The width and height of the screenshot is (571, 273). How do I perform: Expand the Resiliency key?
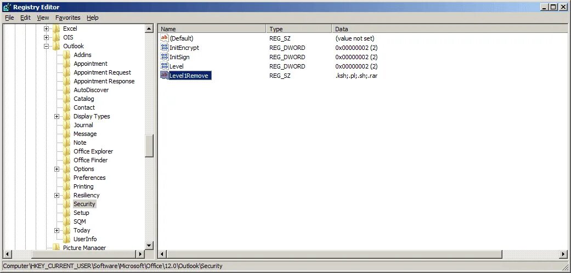(x=57, y=196)
